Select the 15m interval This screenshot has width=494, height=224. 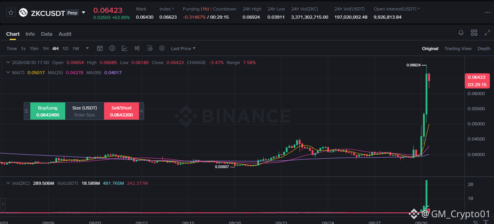pos(34,49)
